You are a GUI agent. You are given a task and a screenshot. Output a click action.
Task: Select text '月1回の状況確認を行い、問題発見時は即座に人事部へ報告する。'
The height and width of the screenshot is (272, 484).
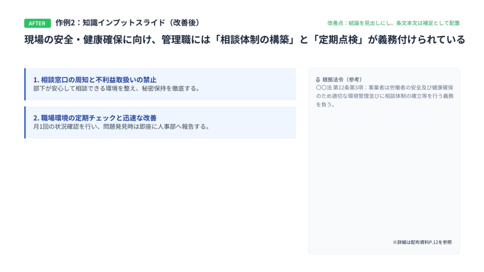click(121, 127)
